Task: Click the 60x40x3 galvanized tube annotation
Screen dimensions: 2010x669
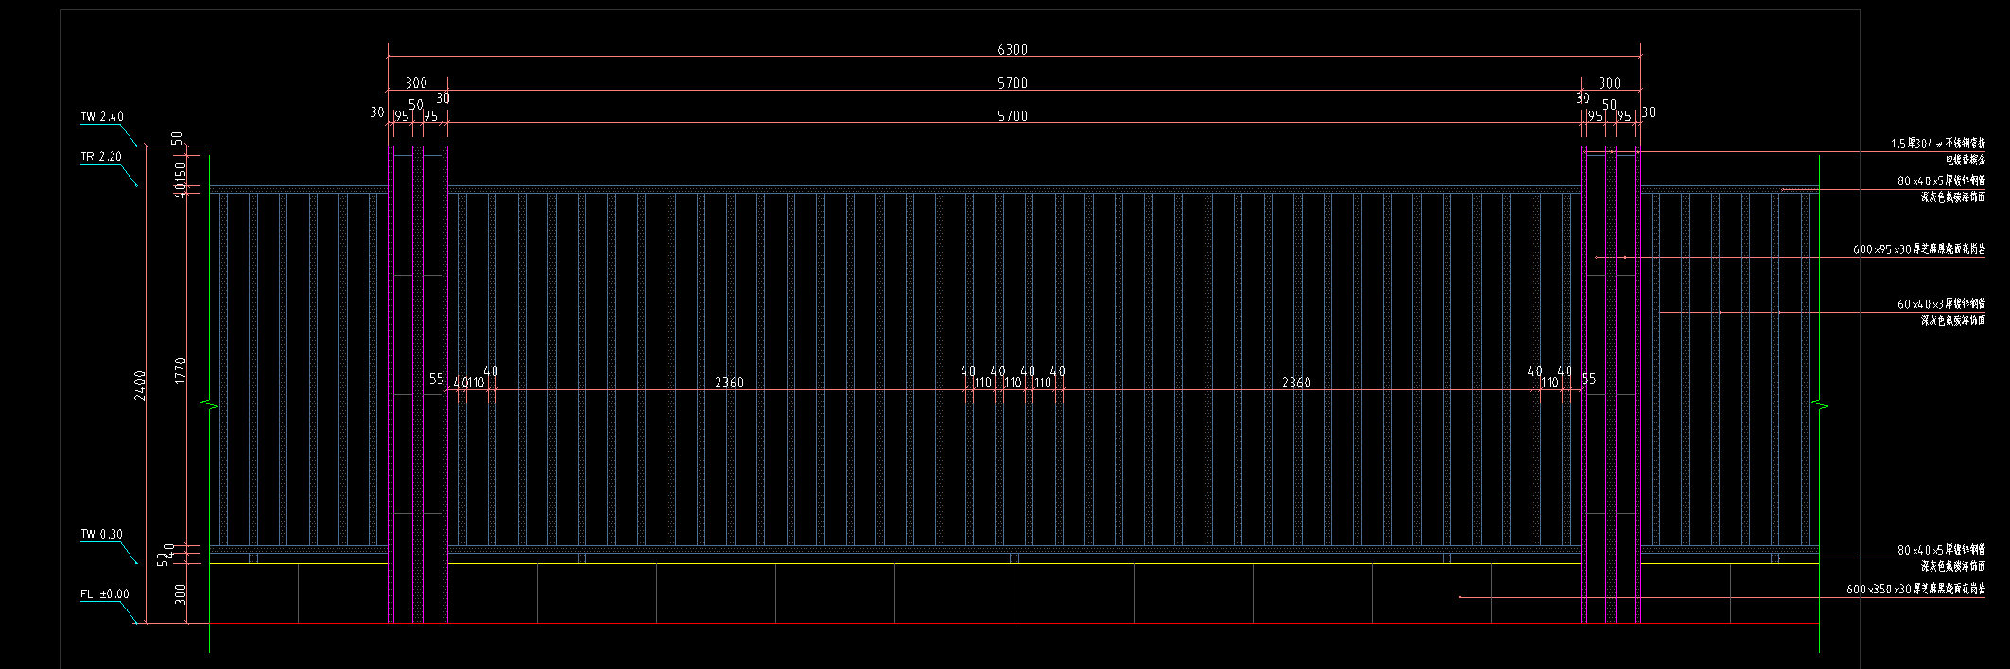Action: click(1940, 304)
